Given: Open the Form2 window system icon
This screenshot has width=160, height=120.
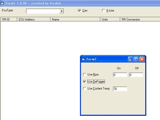Looking at the screenshot, I should coord(83,59).
